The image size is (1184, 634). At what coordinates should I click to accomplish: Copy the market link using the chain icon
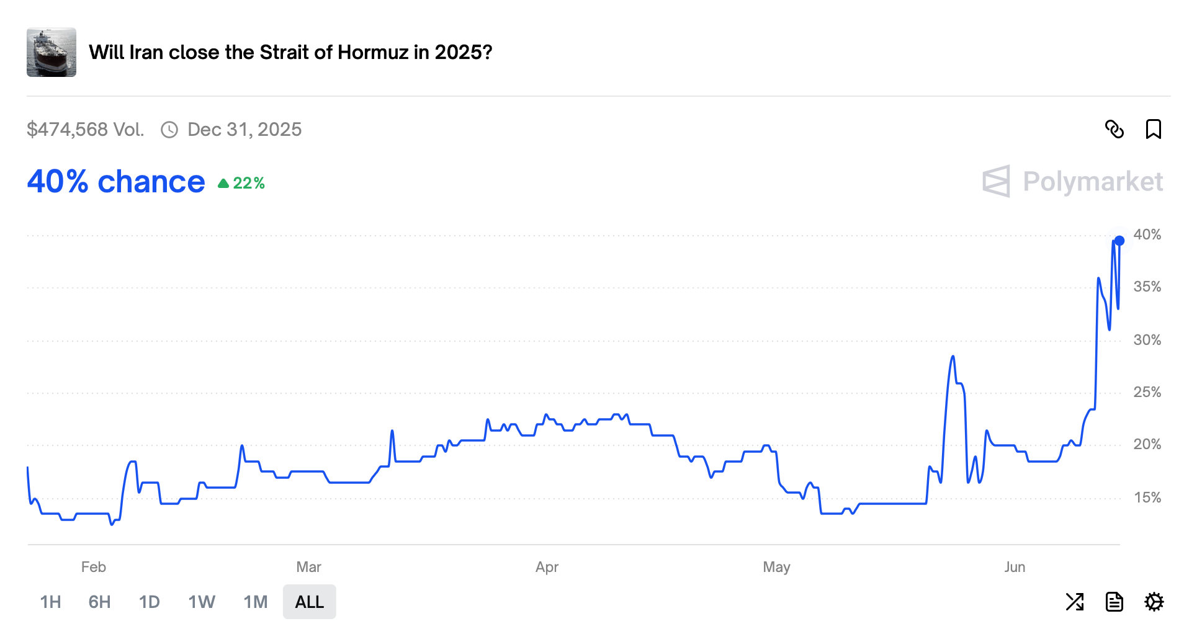point(1114,129)
